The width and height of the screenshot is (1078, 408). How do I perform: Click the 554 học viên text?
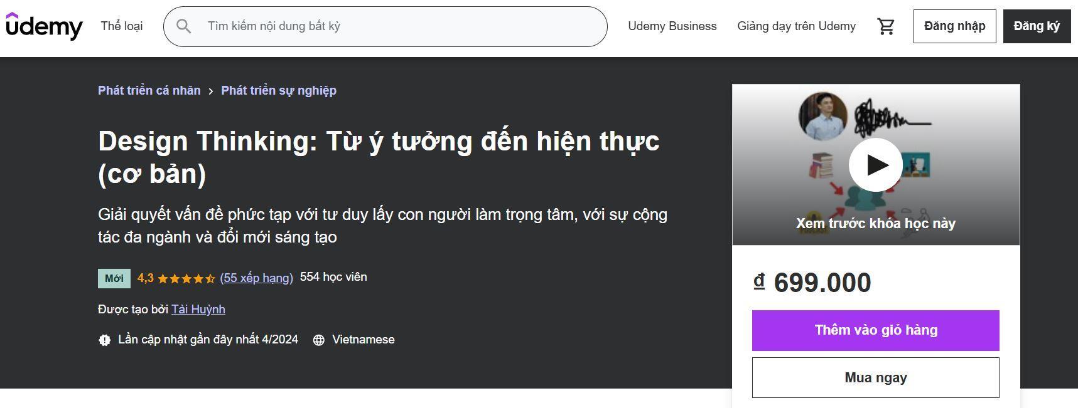(x=333, y=277)
